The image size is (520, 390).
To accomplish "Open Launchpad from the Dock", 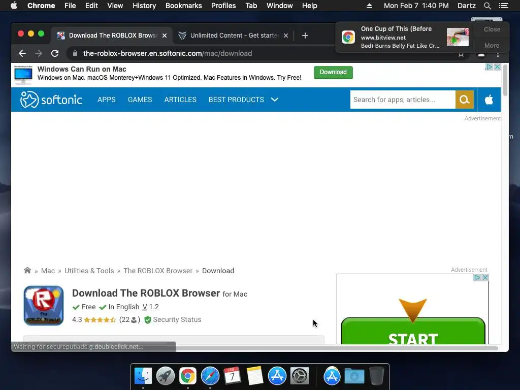I will [x=165, y=376].
